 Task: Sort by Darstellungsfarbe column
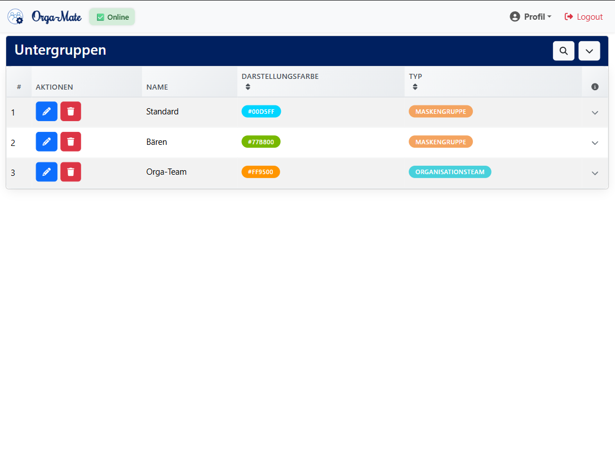[248, 87]
